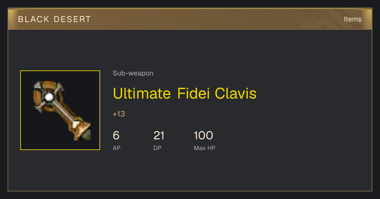The image size is (380, 199).
Task: Click the Max HP value 100
Action: (x=203, y=136)
